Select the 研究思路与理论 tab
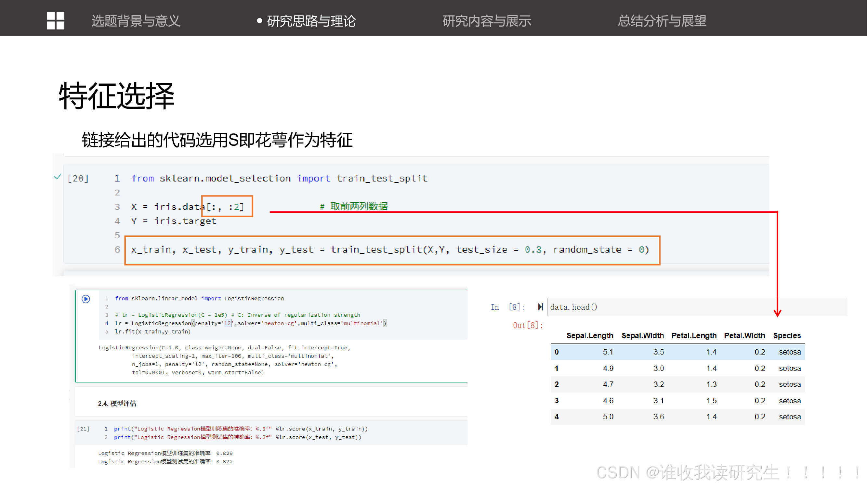 311,21
